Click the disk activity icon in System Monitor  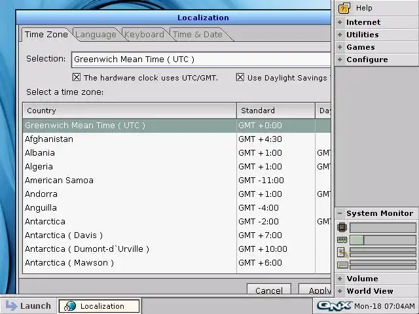[342, 265]
